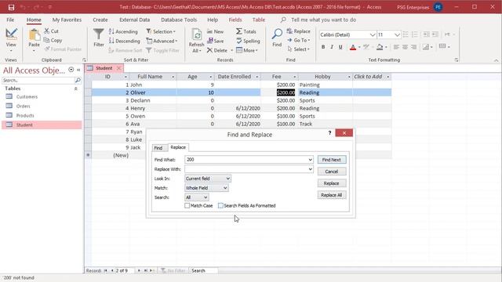Click New record button
This screenshot has height=282, width=502.
(216, 31)
